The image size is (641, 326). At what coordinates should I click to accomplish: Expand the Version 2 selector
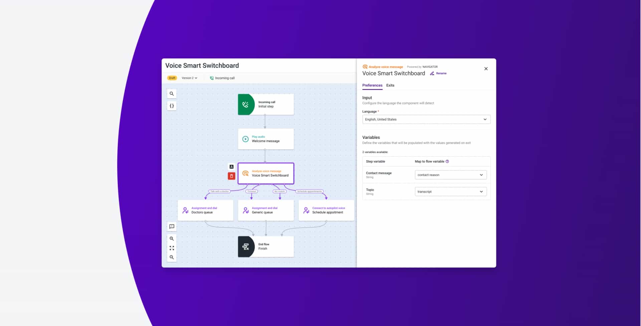click(x=189, y=78)
